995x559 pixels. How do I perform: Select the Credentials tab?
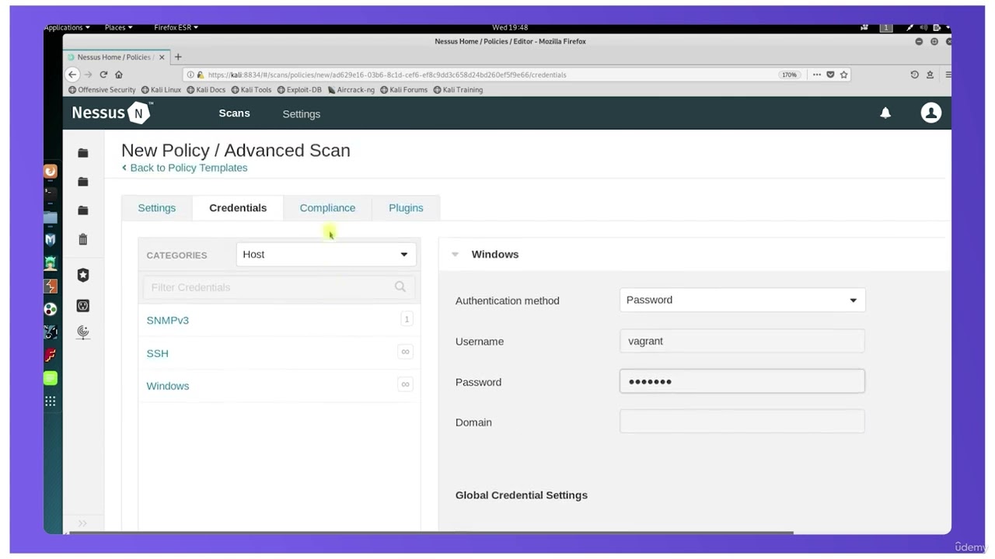(x=238, y=208)
